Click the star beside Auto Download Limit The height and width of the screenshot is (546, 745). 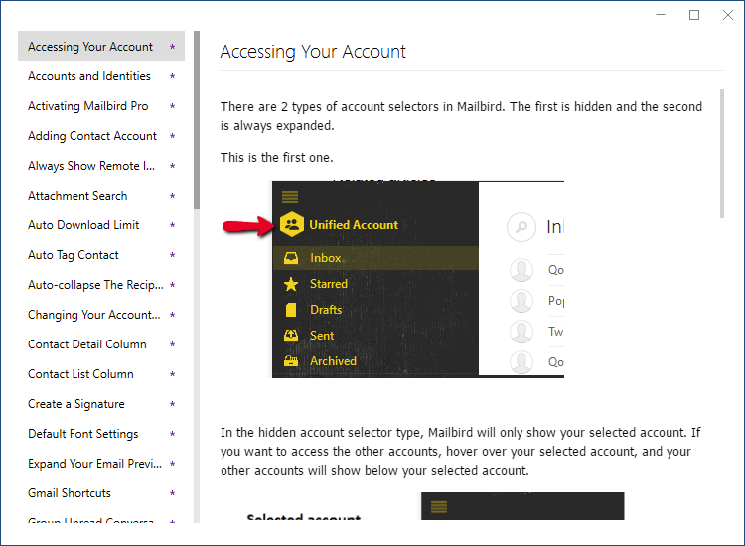click(x=173, y=225)
